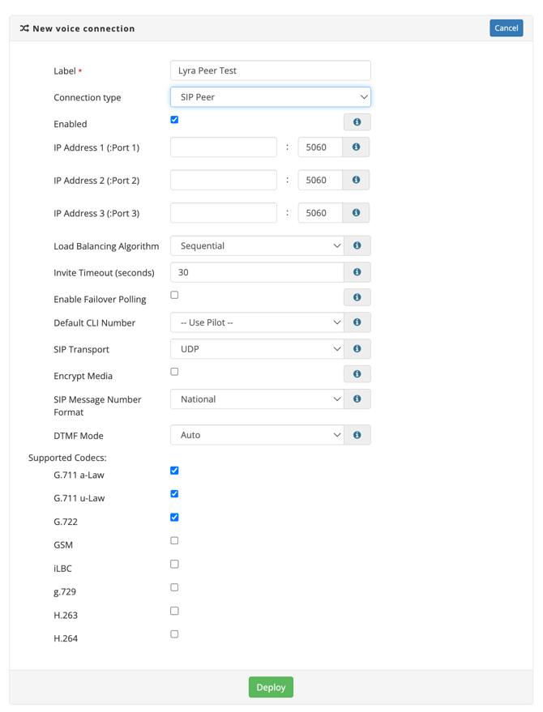The width and height of the screenshot is (543, 712).
Task: Expand SIP Message Number Format dropdown
Action: click(x=257, y=399)
